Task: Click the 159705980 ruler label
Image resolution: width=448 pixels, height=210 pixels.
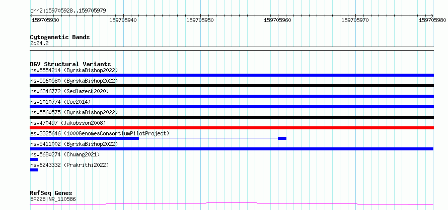Action: tap(432, 20)
